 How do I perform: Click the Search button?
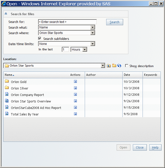[114, 22]
